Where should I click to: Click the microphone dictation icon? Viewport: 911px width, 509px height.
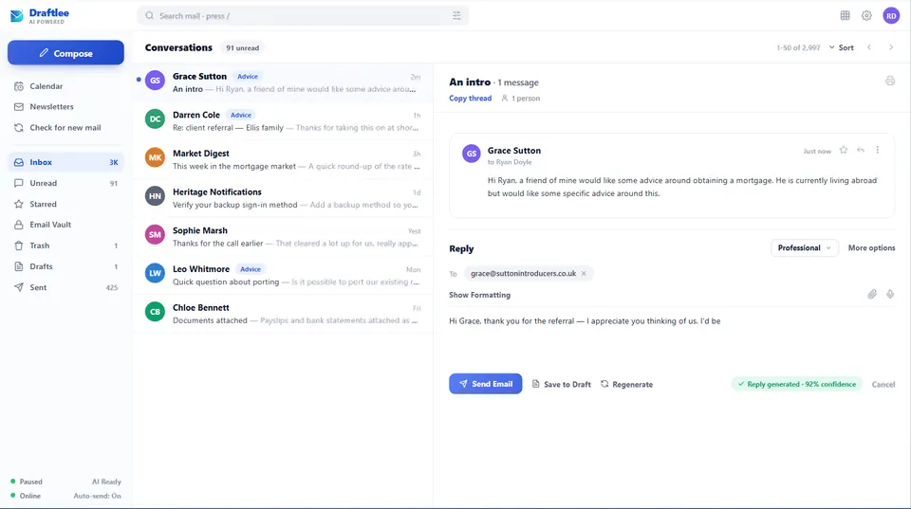click(889, 295)
